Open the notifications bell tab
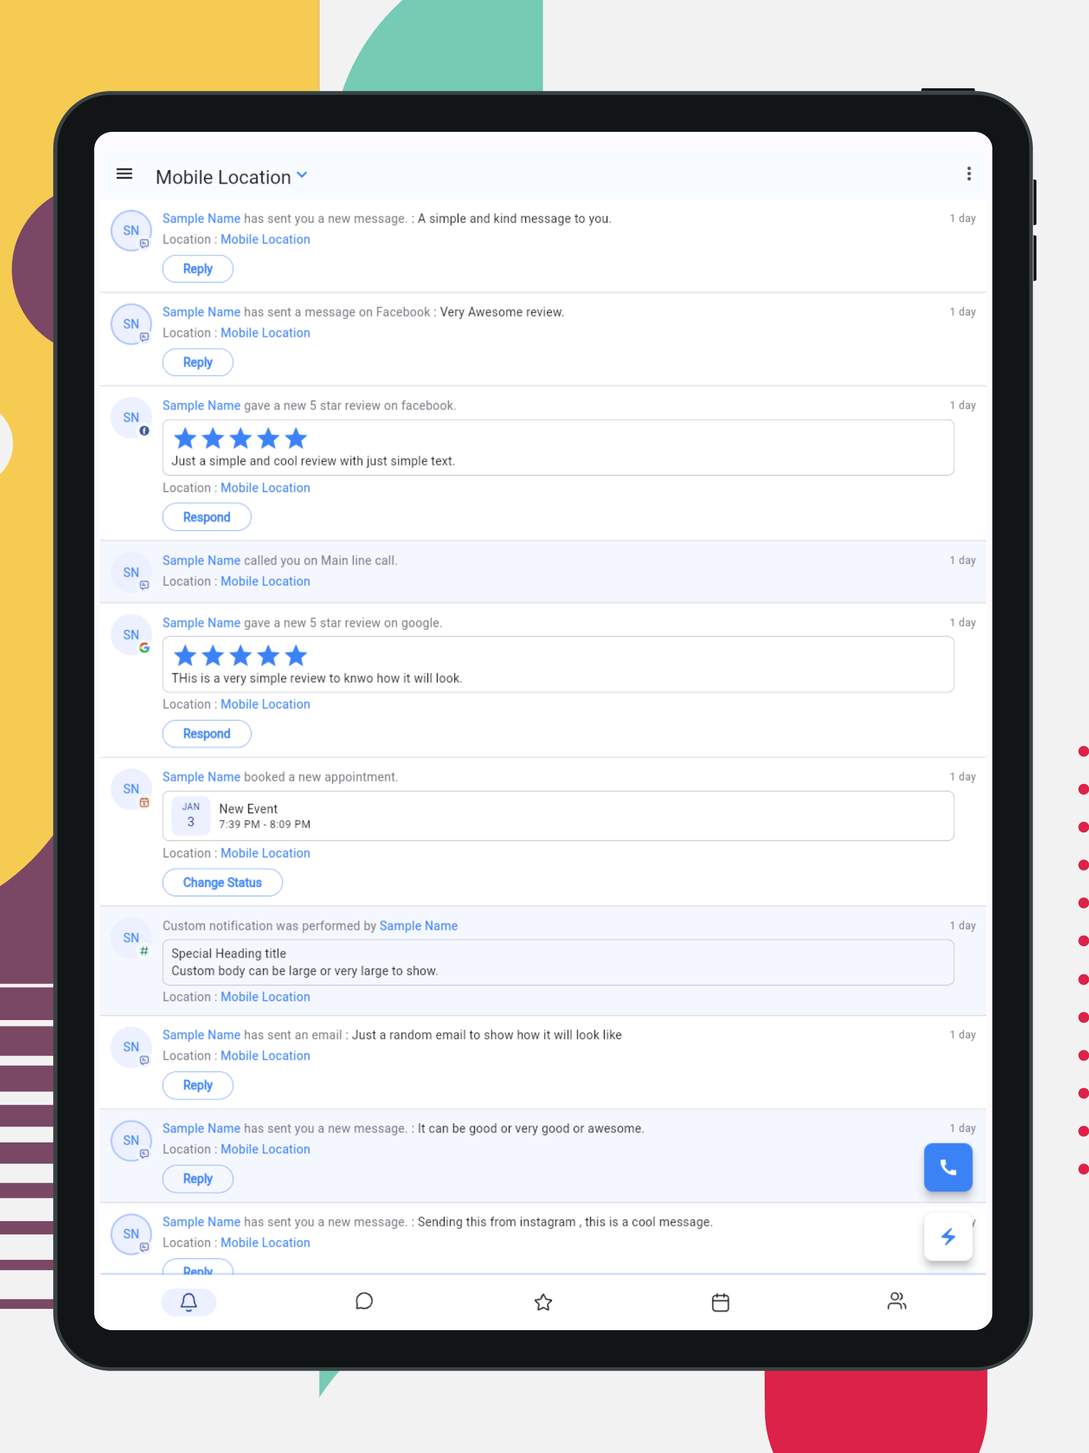This screenshot has height=1453, width=1089. click(x=189, y=1302)
